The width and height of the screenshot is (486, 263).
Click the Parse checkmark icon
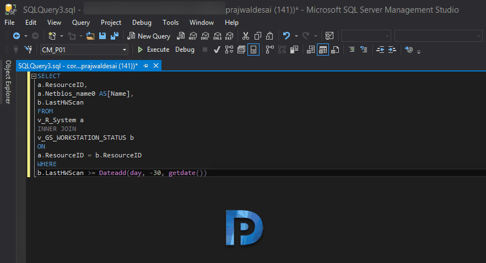point(217,50)
